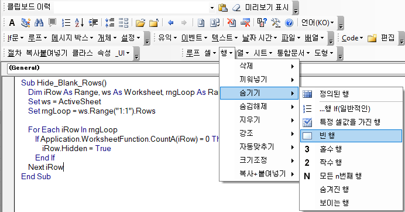Open the Code dropdown
405x212 pixels.
tap(352, 38)
